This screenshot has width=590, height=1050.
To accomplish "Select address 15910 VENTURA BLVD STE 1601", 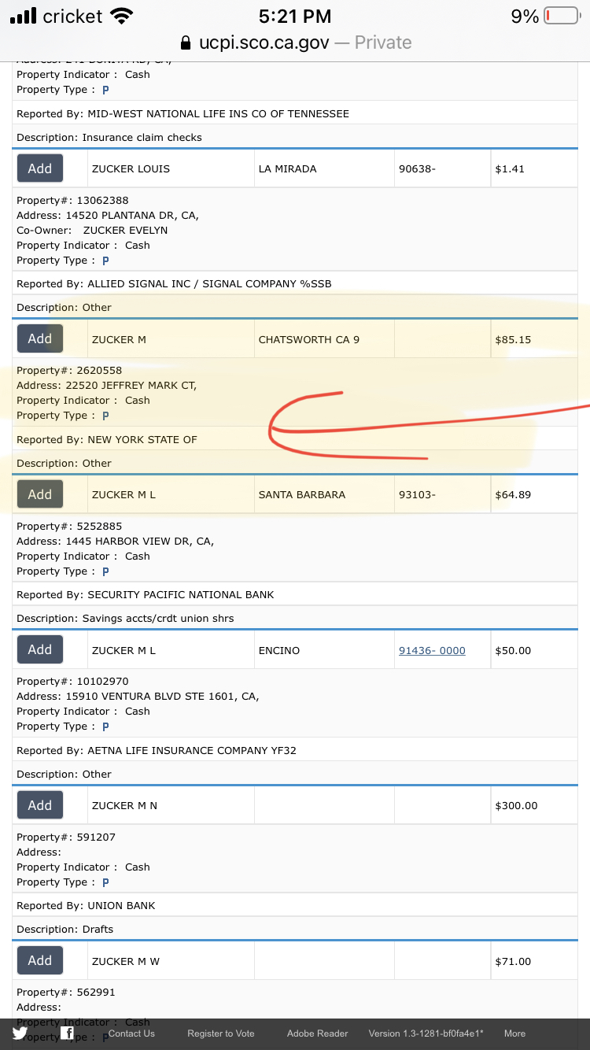I will (x=138, y=697).
